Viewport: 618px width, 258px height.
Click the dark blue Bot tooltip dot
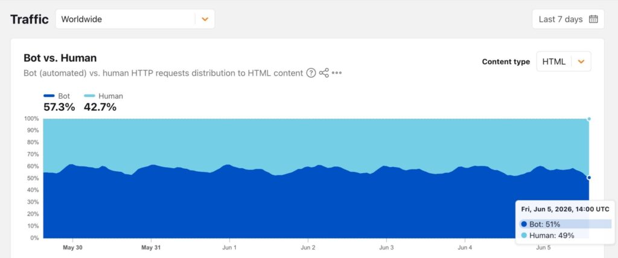[524, 224]
